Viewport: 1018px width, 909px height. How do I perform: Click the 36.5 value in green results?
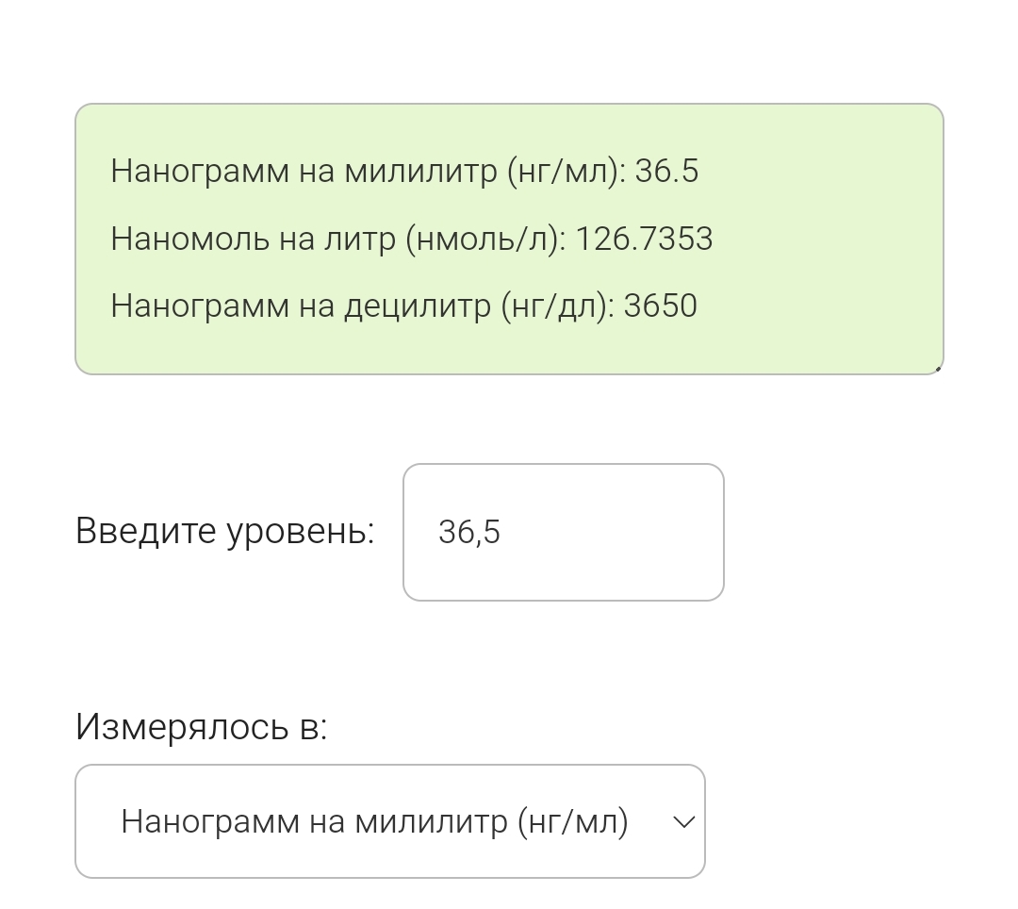pos(666,171)
